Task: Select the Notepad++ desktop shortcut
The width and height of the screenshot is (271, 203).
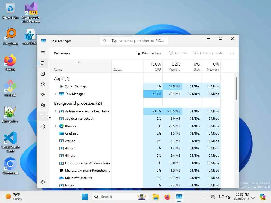Action: click(10, 114)
